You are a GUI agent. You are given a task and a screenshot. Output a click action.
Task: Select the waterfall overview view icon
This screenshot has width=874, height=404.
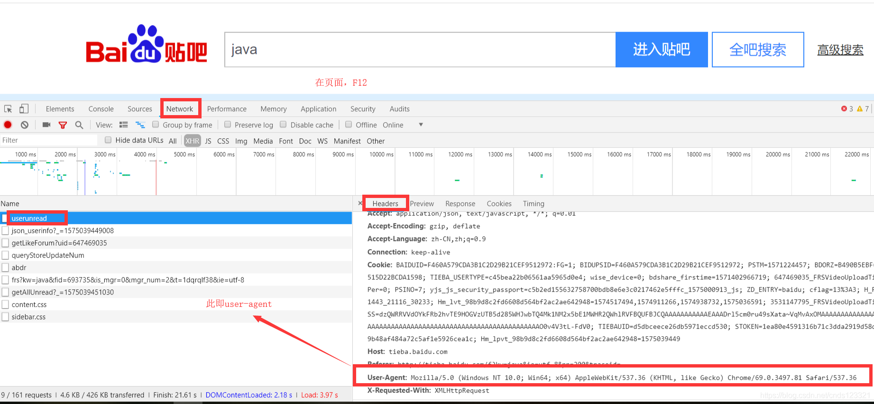(x=140, y=125)
